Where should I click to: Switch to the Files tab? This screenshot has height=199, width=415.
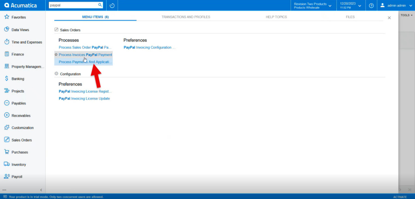click(x=350, y=17)
